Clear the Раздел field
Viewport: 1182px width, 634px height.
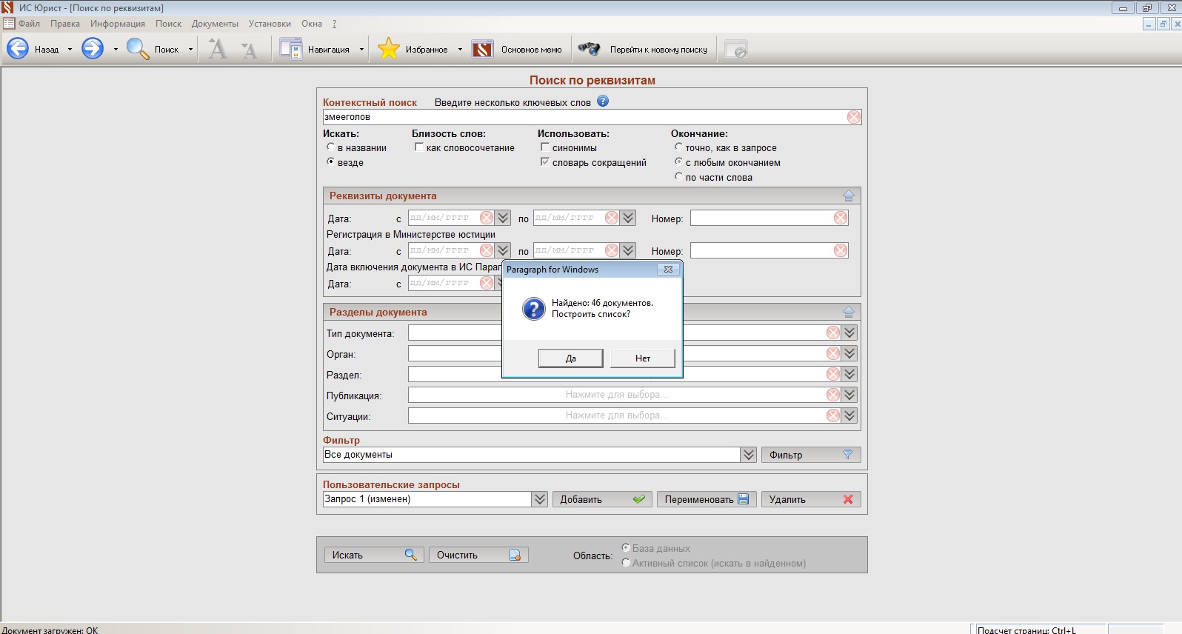[x=833, y=375]
